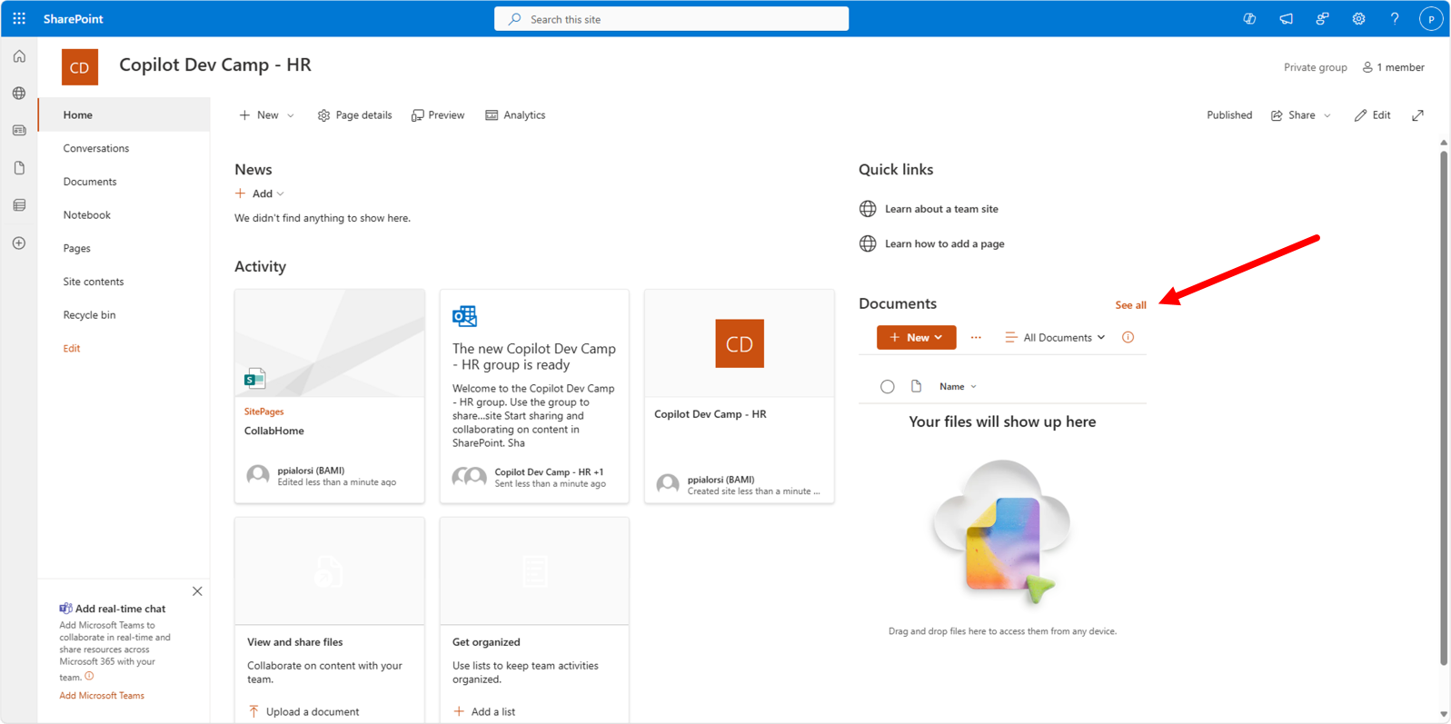Screen dimensions: 1451x724
Task: Open the All Documents view switcher
Action: 1055,337
